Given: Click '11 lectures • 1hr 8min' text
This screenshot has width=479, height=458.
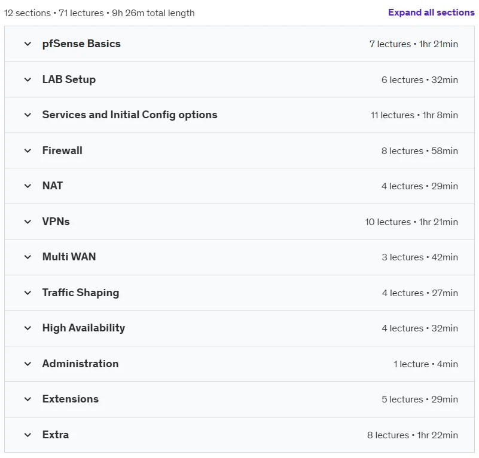Looking at the screenshot, I should tap(414, 115).
